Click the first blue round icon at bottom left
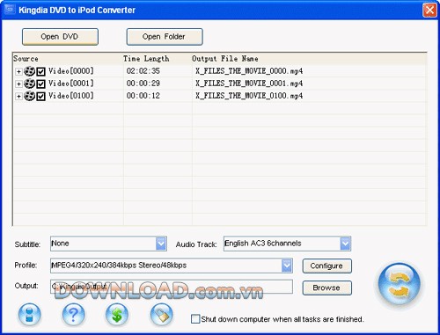The image size is (440, 335). (30, 315)
